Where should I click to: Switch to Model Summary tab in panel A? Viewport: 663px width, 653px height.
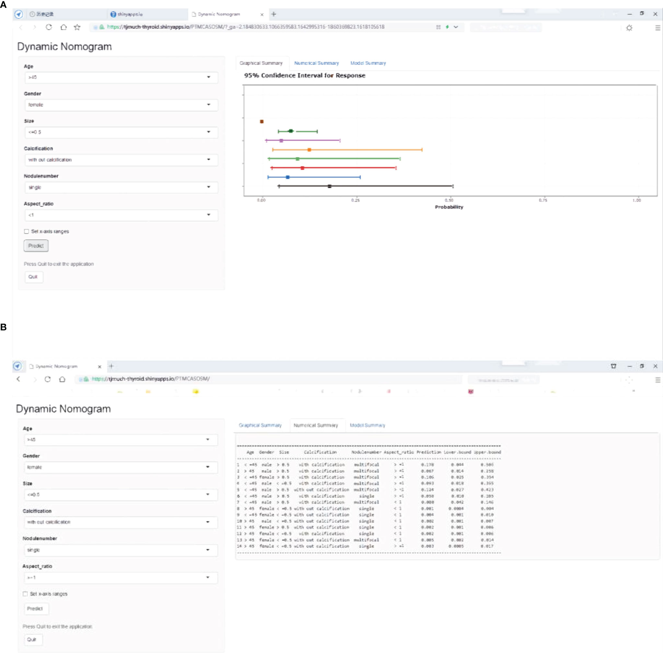pyautogui.click(x=368, y=63)
